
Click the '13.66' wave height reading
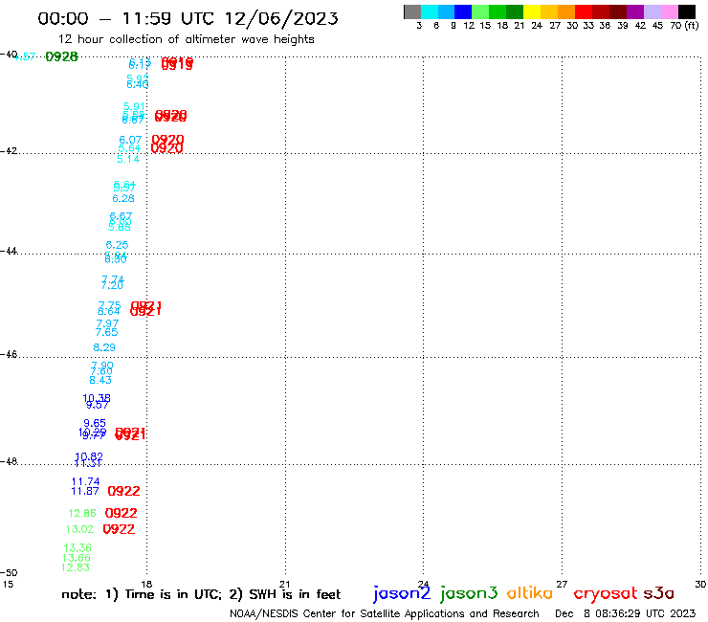click(x=77, y=558)
